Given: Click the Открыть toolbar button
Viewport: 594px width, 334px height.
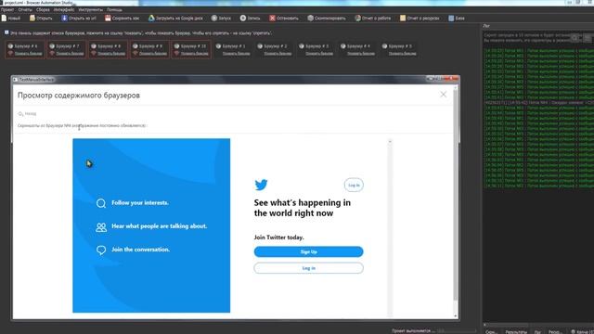Looking at the screenshot, I should point(41,18).
